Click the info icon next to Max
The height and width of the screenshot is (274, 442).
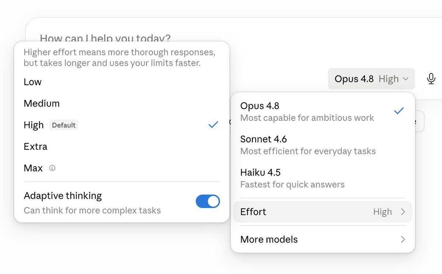click(x=52, y=168)
